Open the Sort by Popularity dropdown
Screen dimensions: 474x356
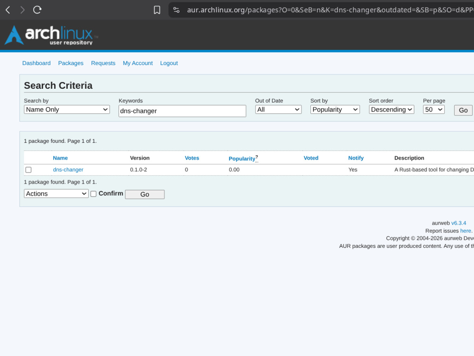click(335, 110)
